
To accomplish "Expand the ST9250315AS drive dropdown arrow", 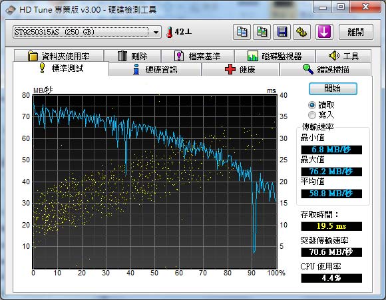I will pyautogui.click(x=156, y=32).
